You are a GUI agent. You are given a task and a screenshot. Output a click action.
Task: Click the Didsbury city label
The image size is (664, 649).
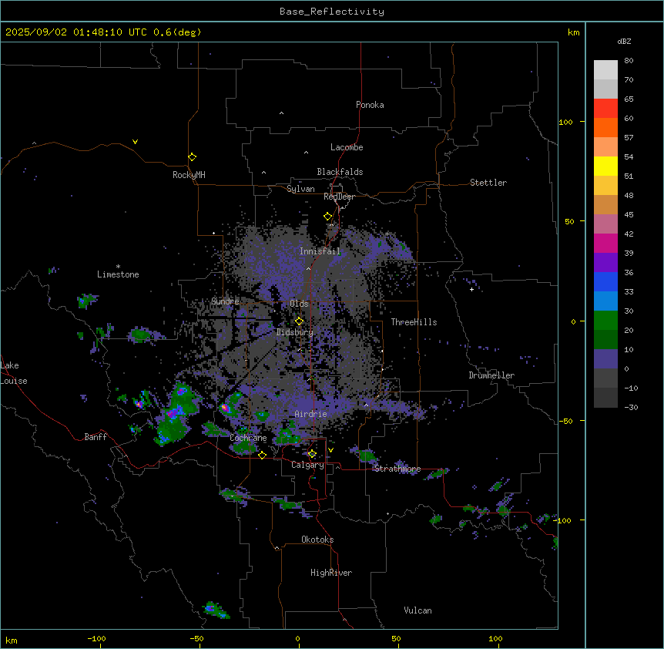295,332
